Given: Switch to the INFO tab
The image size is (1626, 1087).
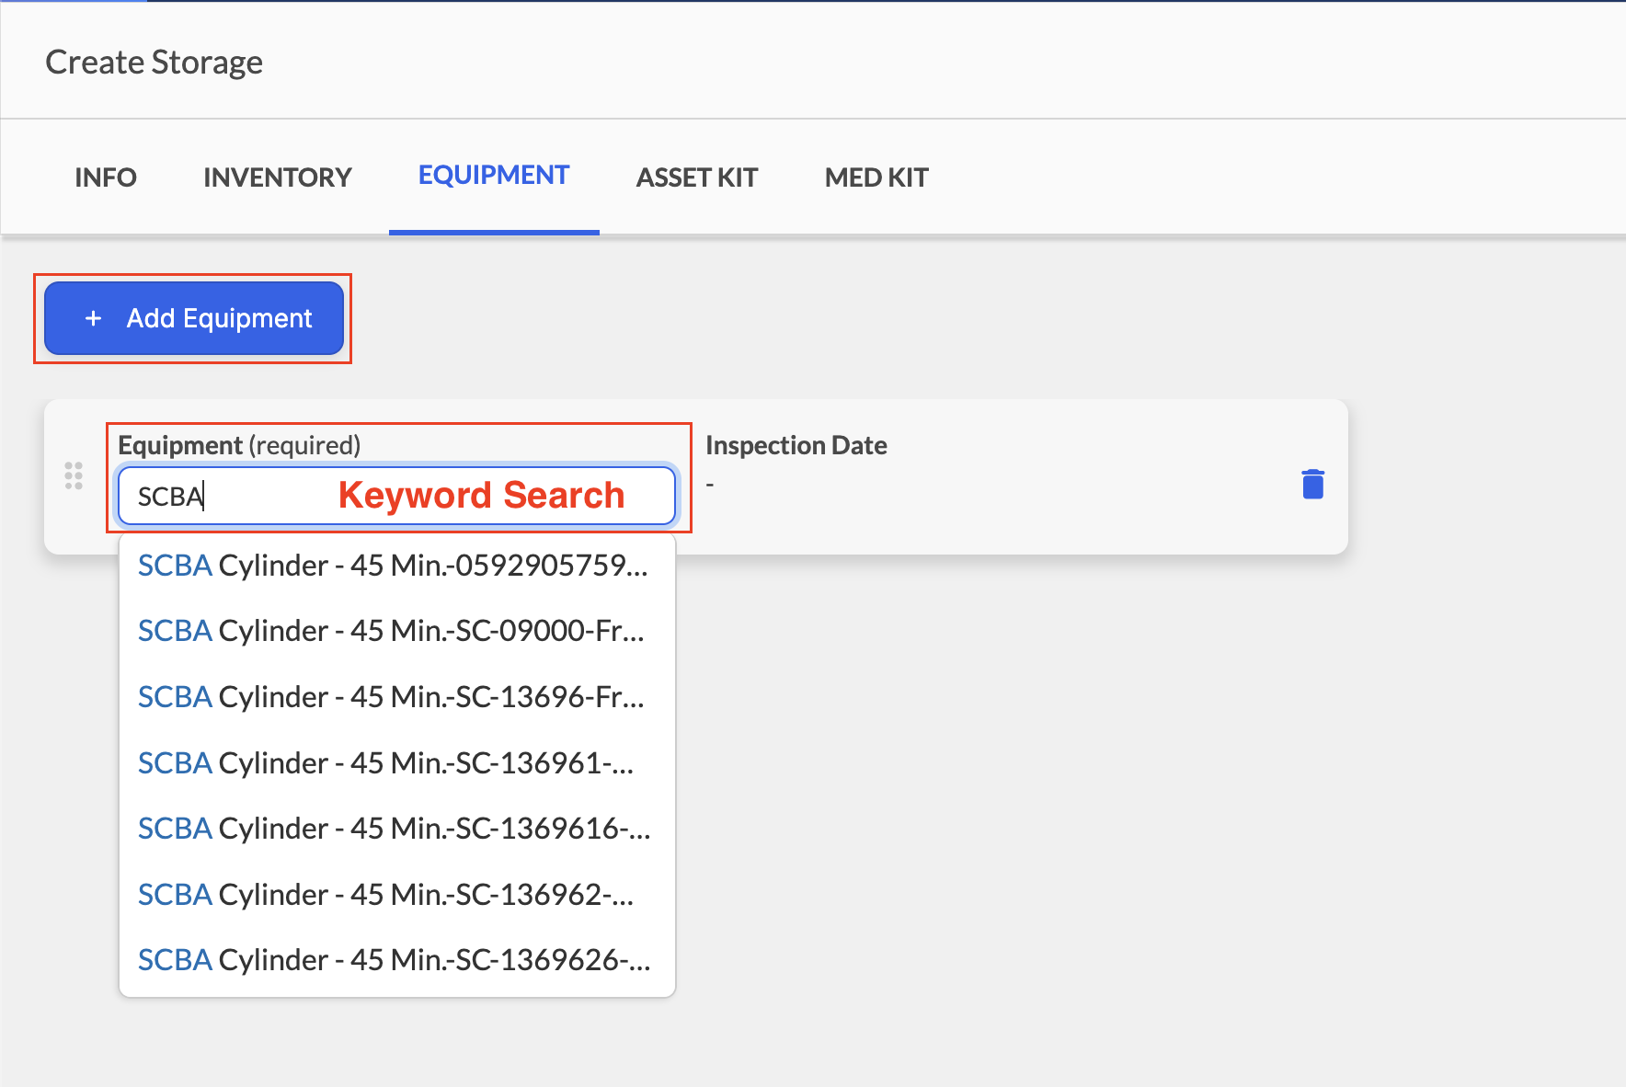Looking at the screenshot, I should tap(106, 177).
